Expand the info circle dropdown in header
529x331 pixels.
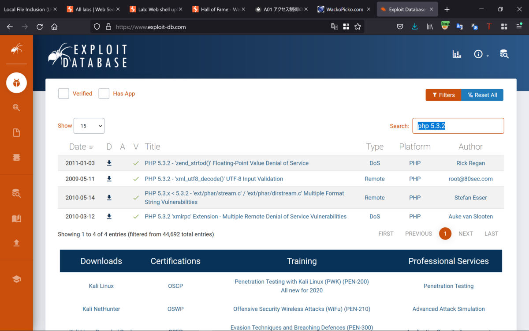(x=481, y=54)
